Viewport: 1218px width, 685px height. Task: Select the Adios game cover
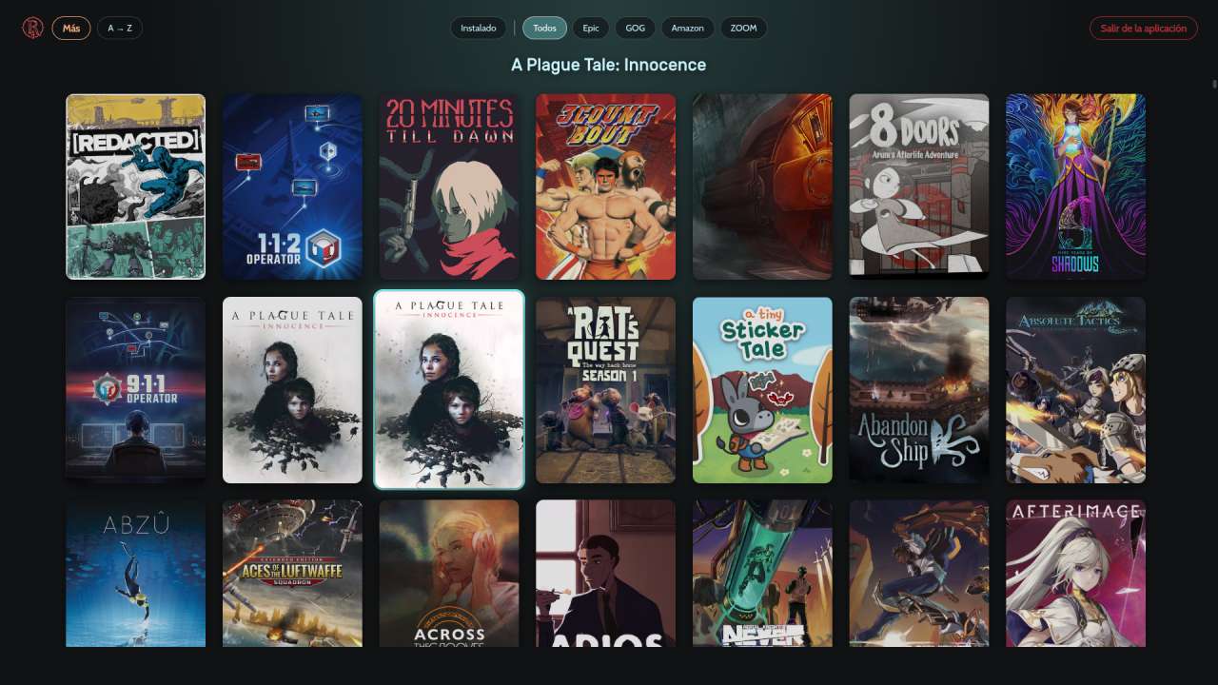click(605, 574)
